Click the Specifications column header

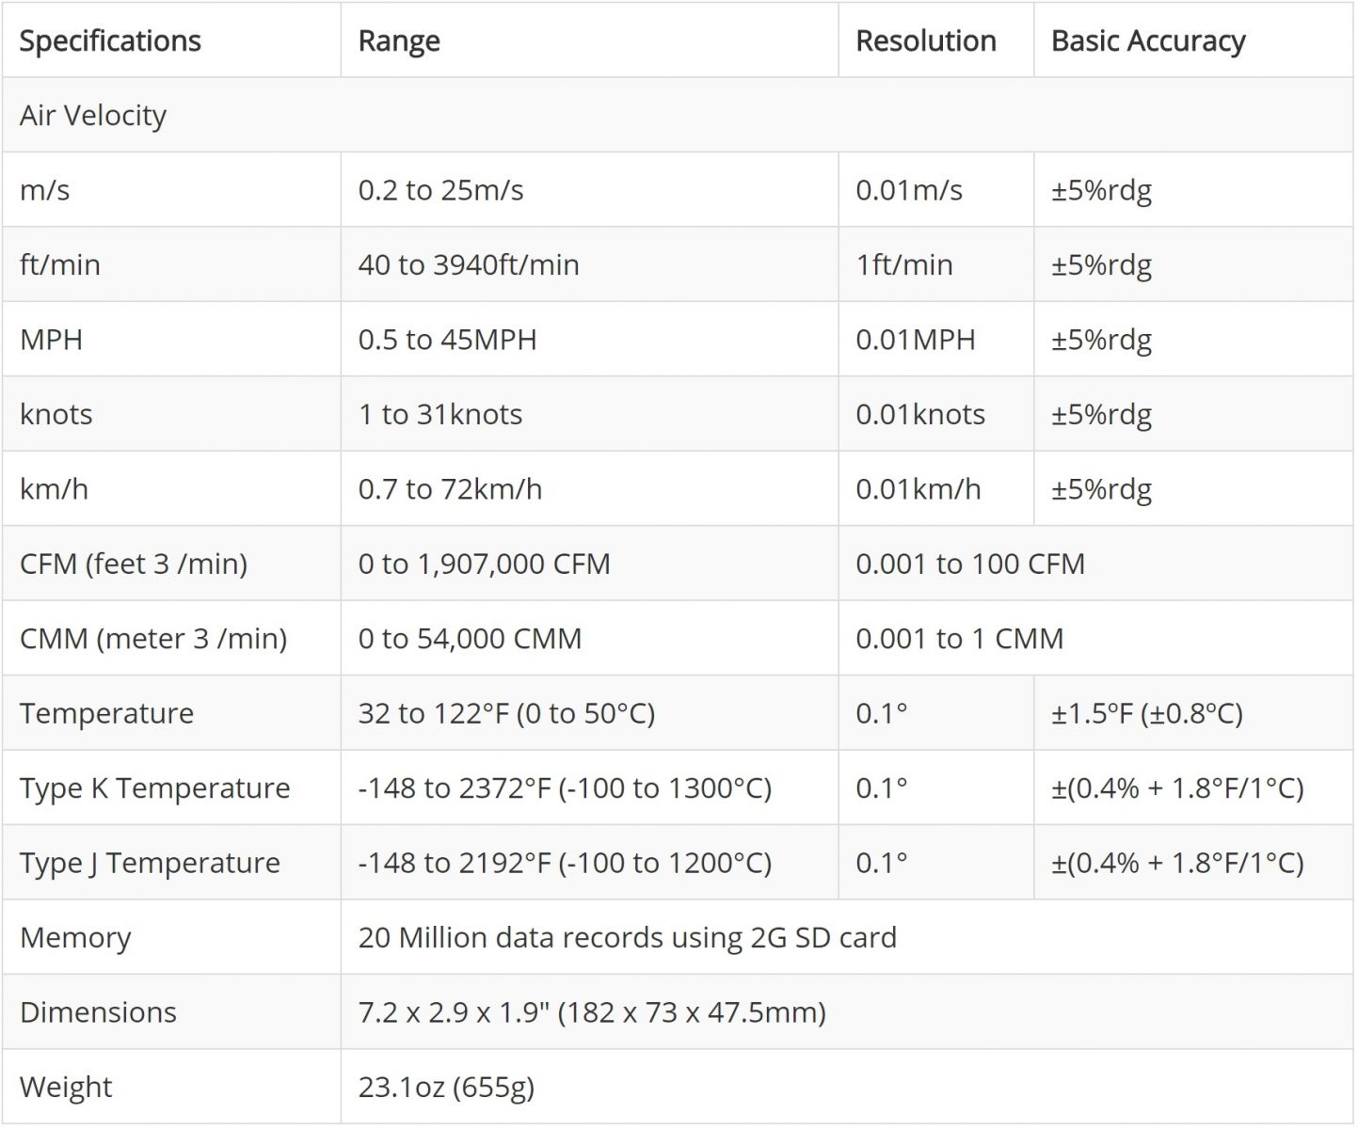110,41
